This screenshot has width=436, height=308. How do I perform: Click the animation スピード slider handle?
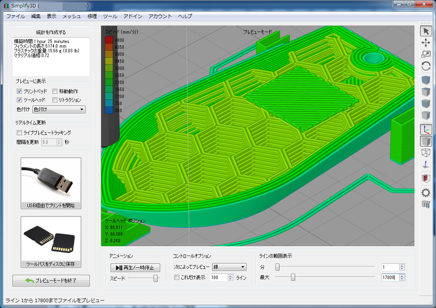155,278
